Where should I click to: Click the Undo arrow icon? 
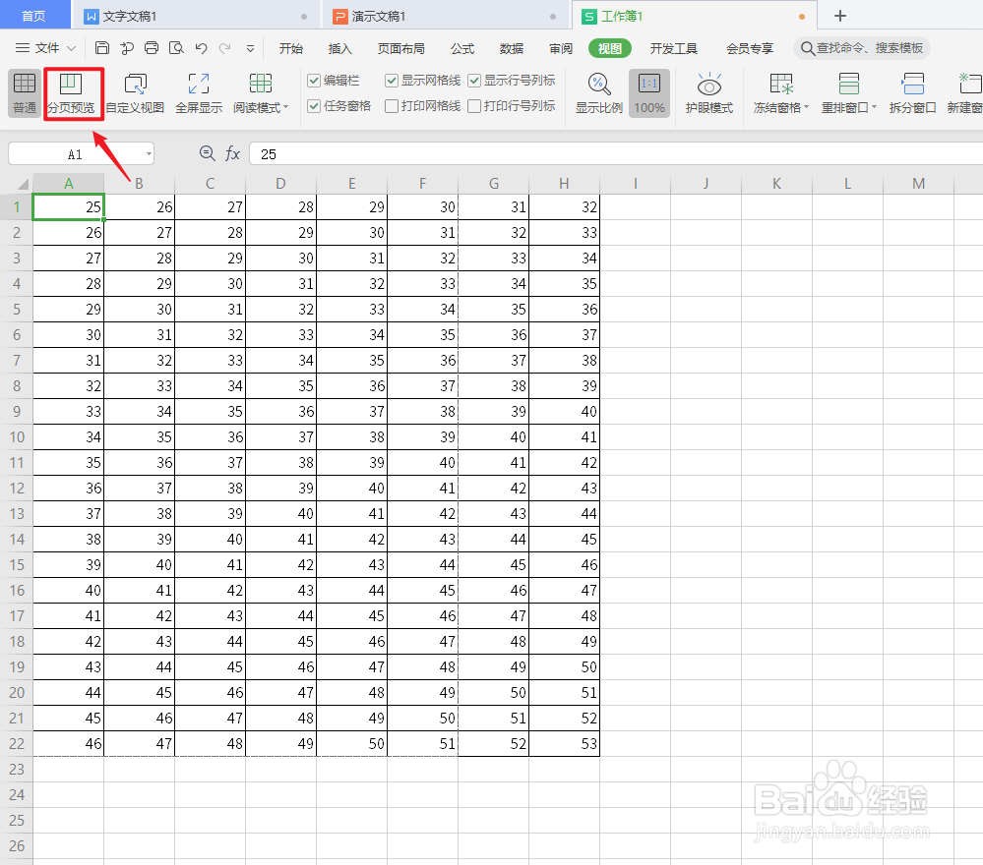click(x=202, y=48)
